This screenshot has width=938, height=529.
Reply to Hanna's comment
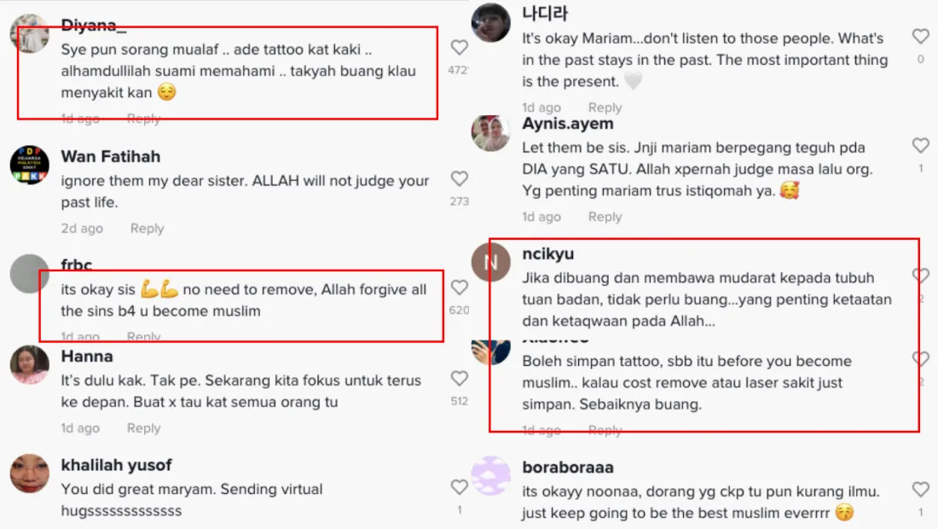pos(143,428)
